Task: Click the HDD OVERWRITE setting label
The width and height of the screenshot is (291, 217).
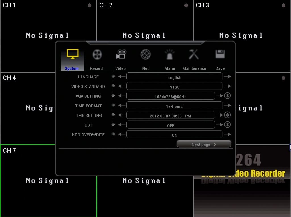Action: 88,135
